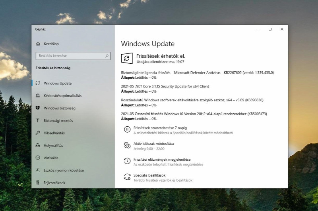This screenshot has width=318, height=211.
Task: Click the large update refresh status icon
Action: pos(127,58)
